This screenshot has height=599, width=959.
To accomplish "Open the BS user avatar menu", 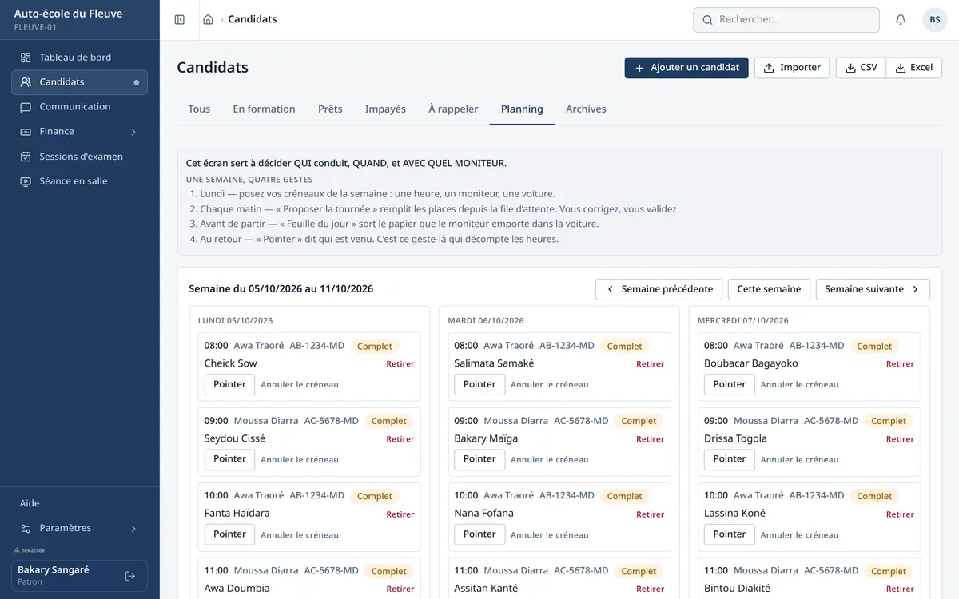I will click(x=935, y=20).
